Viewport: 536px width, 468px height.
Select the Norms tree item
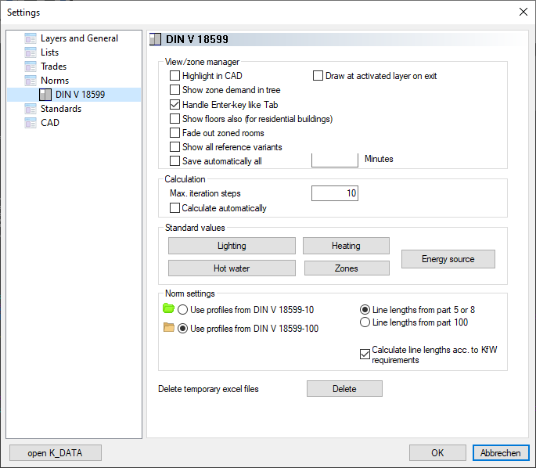pyautogui.click(x=55, y=81)
